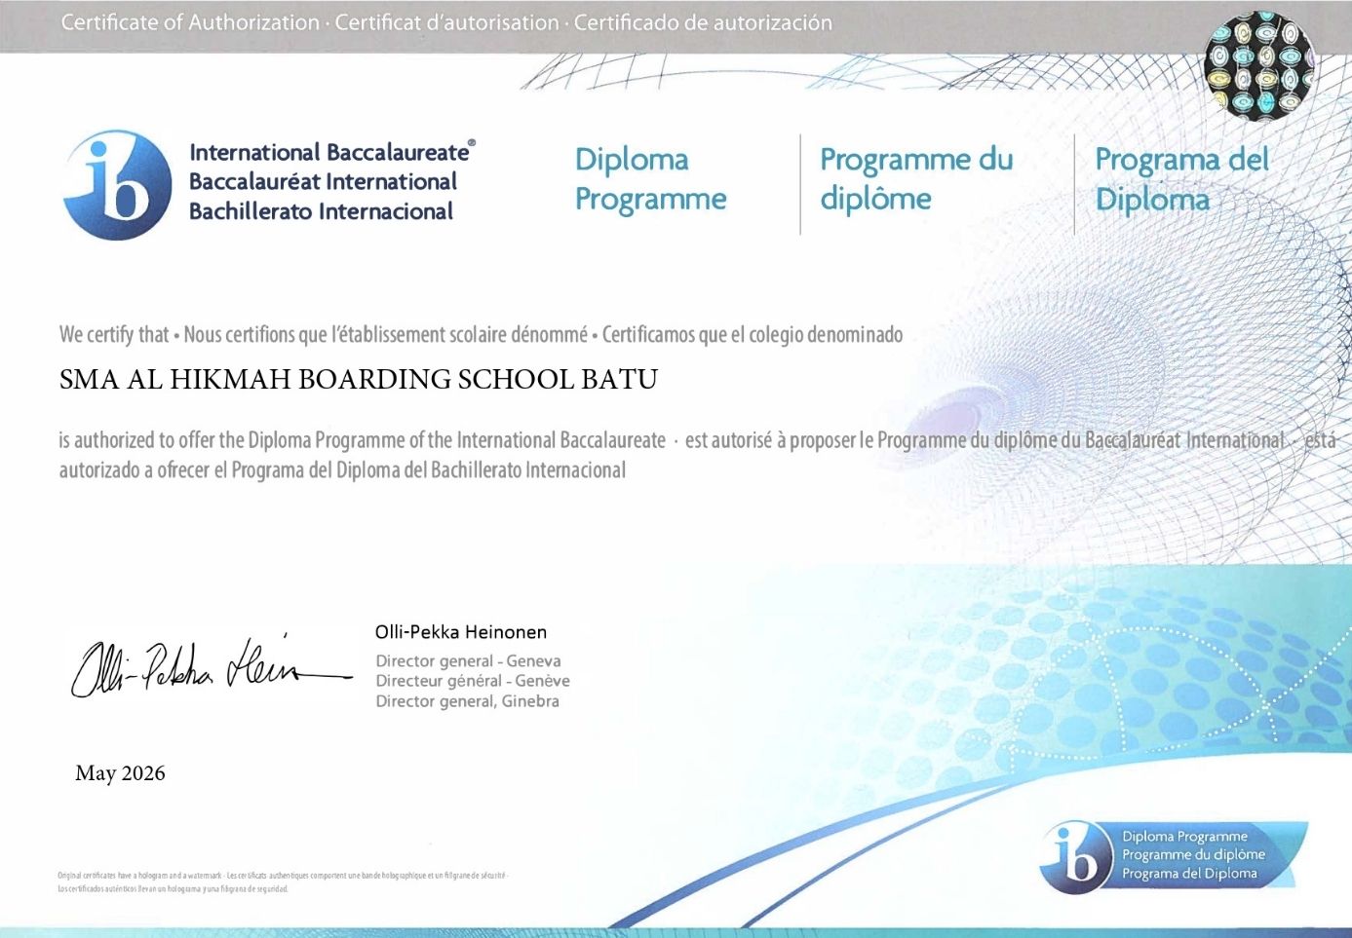Image resolution: width=1352 pixels, height=938 pixels.
Task: Click 'Nous certifions que l'établissement scolaire dénommé'
Action: pyautogui.click(x=385, y=335)
